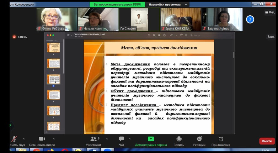
Task: Open video options arrow next to camera
Action: coord(54,139)
